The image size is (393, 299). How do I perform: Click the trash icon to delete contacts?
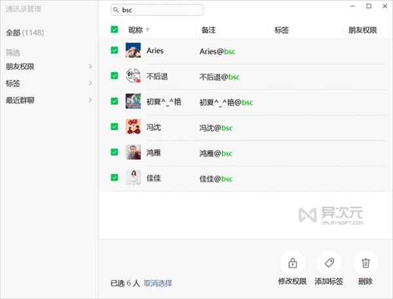tap(365, 263)
